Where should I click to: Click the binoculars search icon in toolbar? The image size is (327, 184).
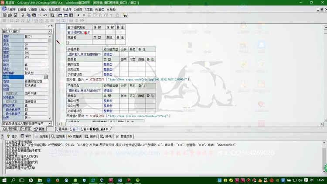(125, 15)
